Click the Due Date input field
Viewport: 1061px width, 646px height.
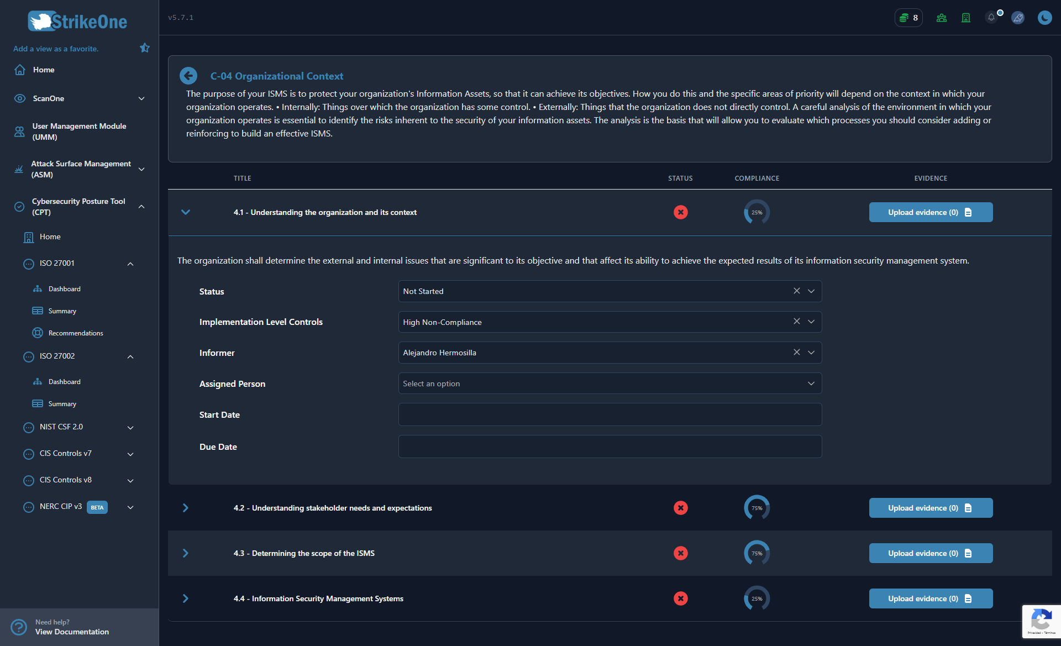pos(610,447)
